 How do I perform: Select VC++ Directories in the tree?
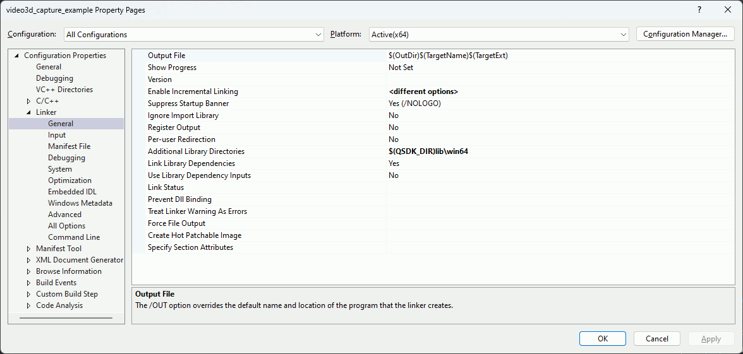[x=64, y=90]
